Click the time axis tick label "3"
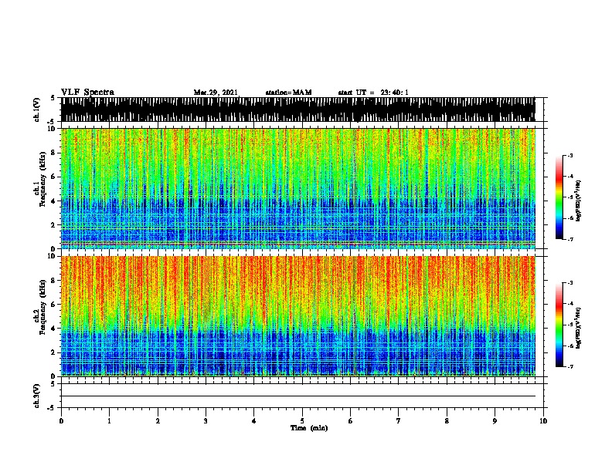The width and height of the screenshot is (612, 472). [206, 421]
